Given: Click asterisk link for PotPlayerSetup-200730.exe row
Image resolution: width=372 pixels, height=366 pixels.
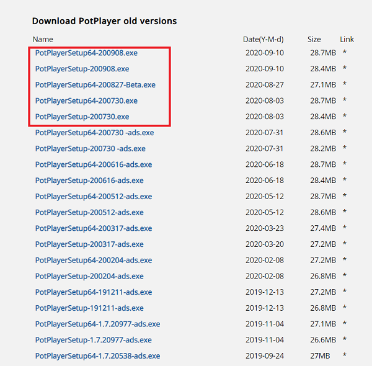Looking at the screenshot, I should pyautogui.click(x=345, y=116).
